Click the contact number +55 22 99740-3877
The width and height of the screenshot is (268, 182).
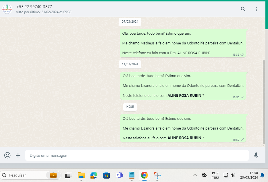click(34, 7)
